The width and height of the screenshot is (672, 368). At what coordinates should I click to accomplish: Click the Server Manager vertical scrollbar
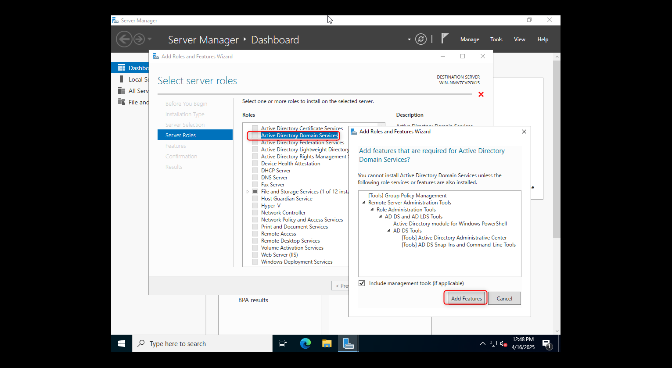pyautogui.click(x=557, y=149)
